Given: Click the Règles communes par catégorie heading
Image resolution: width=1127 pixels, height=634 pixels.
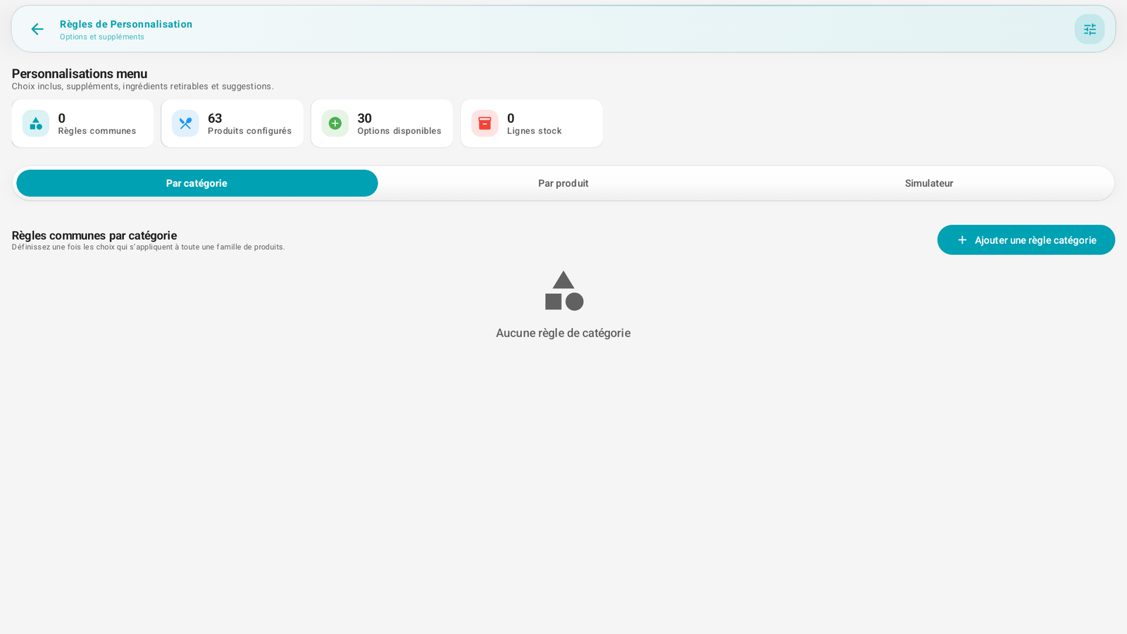Looking at the screenshot, I should tap(94, 235).
